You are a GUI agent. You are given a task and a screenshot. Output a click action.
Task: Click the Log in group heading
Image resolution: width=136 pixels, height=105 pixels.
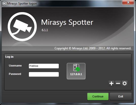pos(9,57)
